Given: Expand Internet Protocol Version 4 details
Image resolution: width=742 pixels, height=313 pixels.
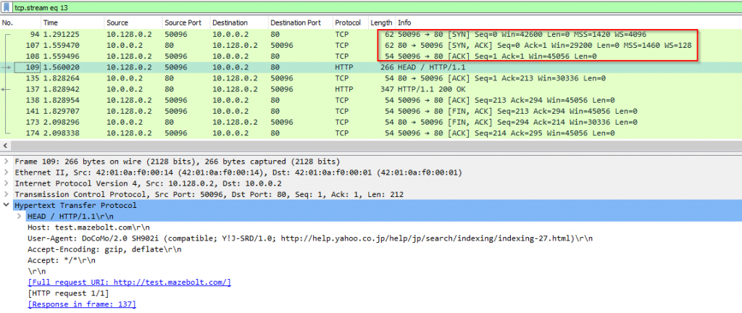Looking at the screenshot, I should (x=7, y=183).
